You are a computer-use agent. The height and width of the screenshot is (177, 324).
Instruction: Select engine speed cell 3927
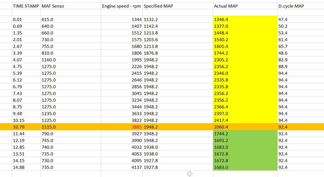click(122, 134)
